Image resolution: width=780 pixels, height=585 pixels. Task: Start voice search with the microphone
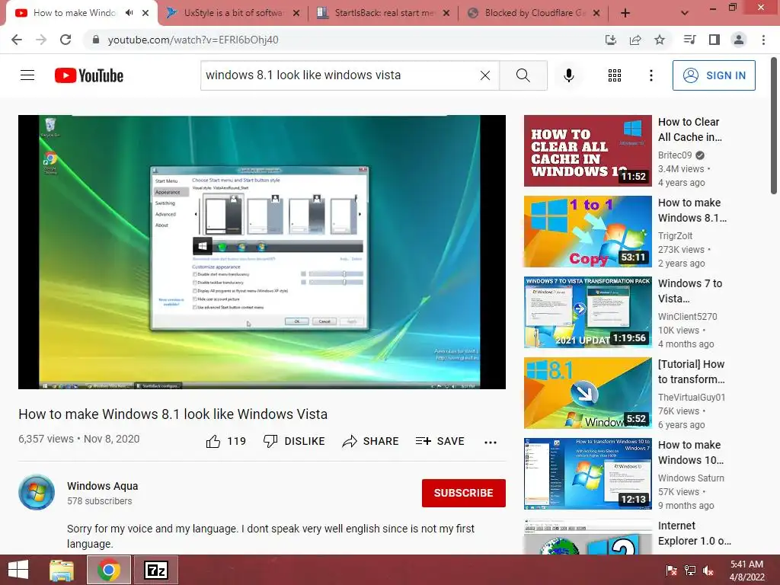(x=569, y=75)
